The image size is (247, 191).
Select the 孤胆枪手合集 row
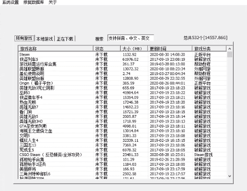[123, 160]
